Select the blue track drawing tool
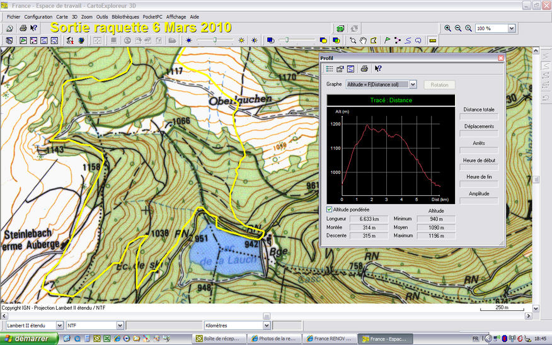The width and height of the screenshot is (552, 345). pyautogui.click(x=408, y=40)
